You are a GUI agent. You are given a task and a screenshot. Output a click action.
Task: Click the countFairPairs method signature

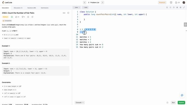[x=115, y=14]
